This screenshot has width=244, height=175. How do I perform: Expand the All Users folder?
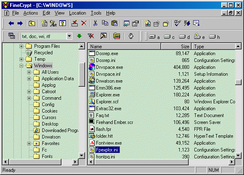[29, 72]
